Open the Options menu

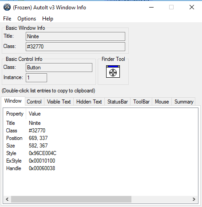pyautogui.click(x=27, y=19)
